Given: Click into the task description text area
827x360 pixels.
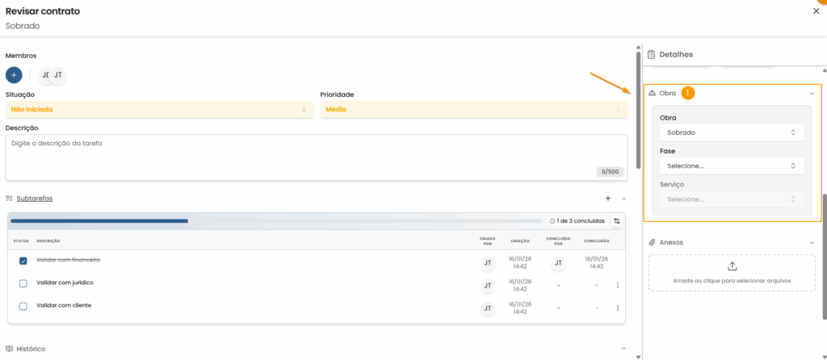Looking at the screenshot, I should click(316, 157).
